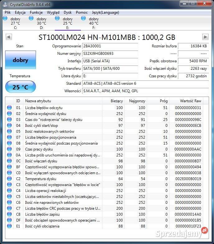Image resolution: width=214 pixels, height=244 pixels.
Task: Open the Funkcje menu
Action: click(36, 12)
